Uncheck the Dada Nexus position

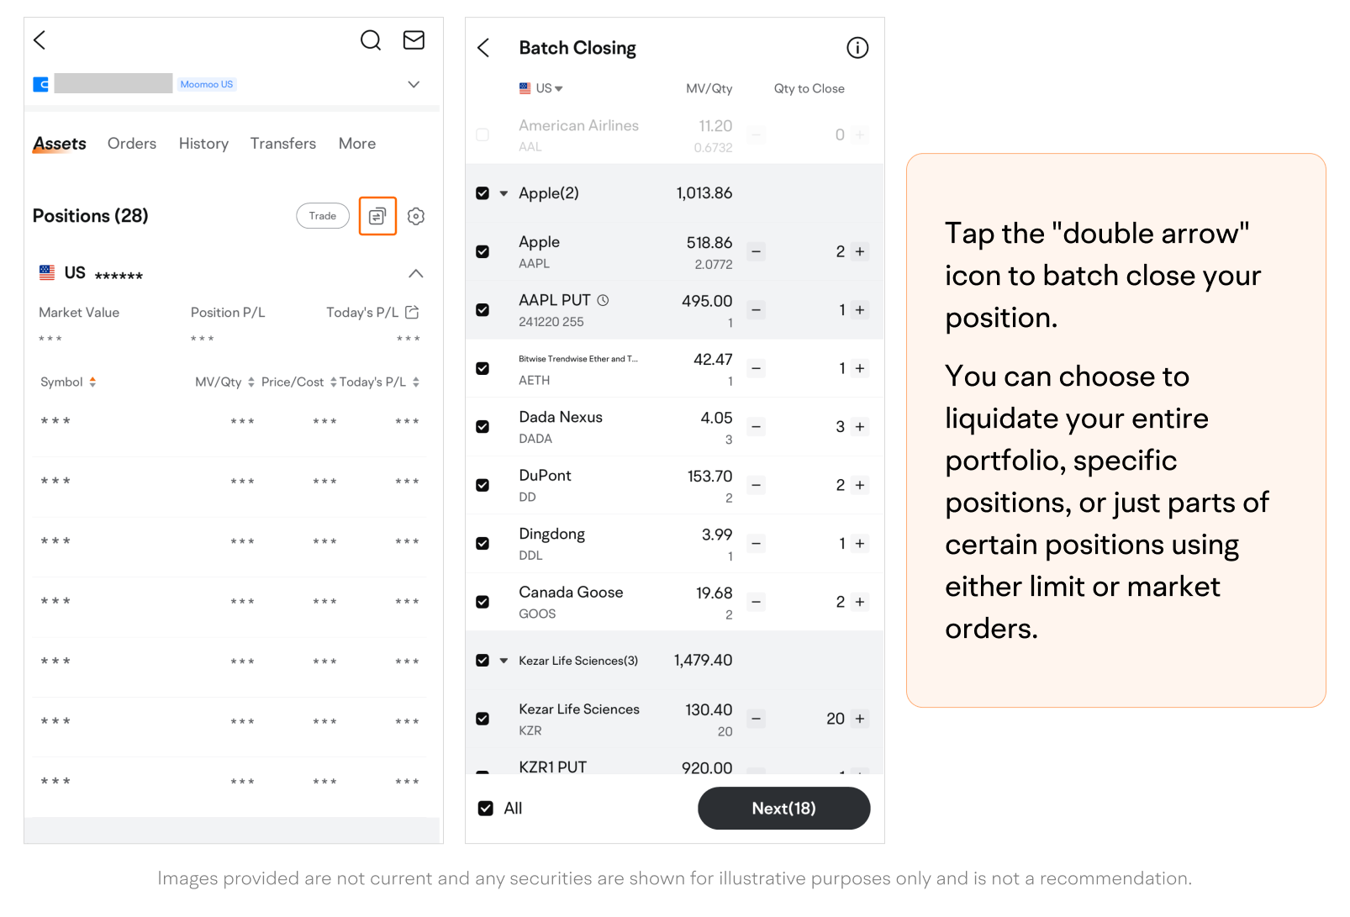[x=483, y=427]
